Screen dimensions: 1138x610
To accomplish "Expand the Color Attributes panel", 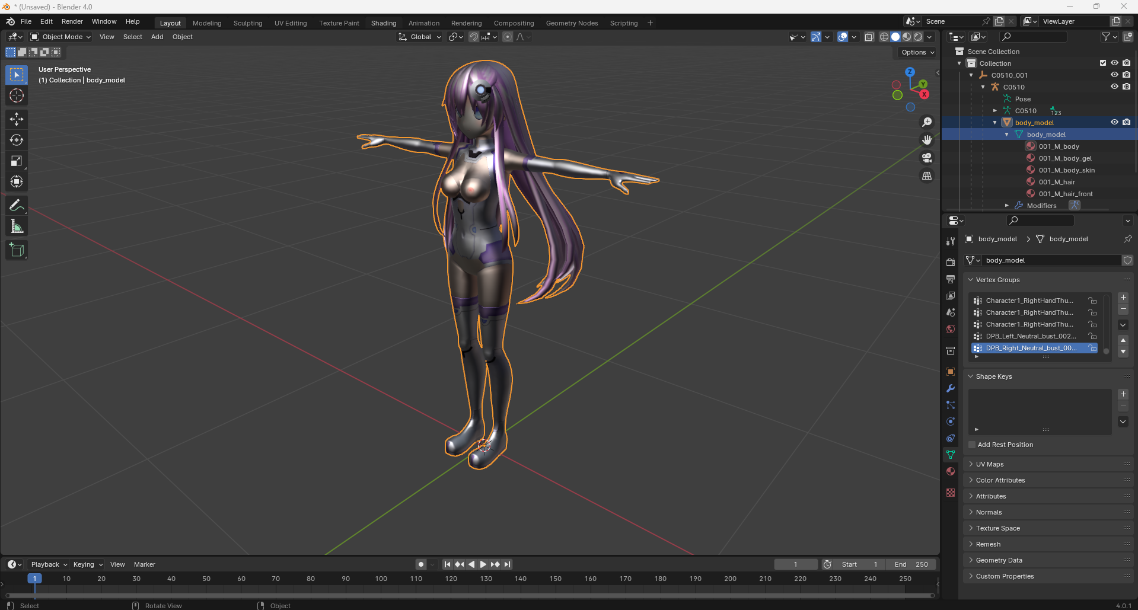I will pyautogui.click(x=1000, y=480).
